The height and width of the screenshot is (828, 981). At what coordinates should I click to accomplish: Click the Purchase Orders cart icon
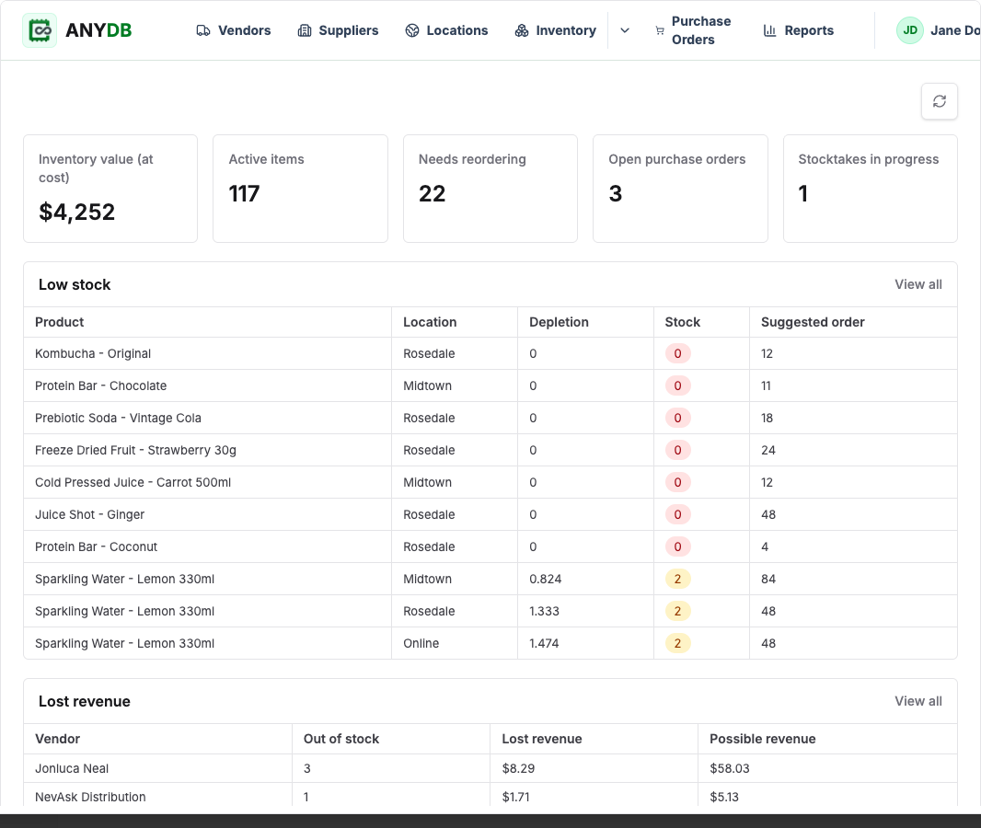coord(660,30)
